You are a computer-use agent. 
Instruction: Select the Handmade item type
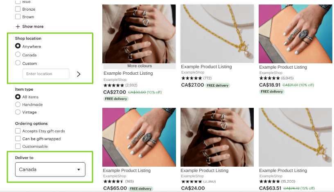18,105
